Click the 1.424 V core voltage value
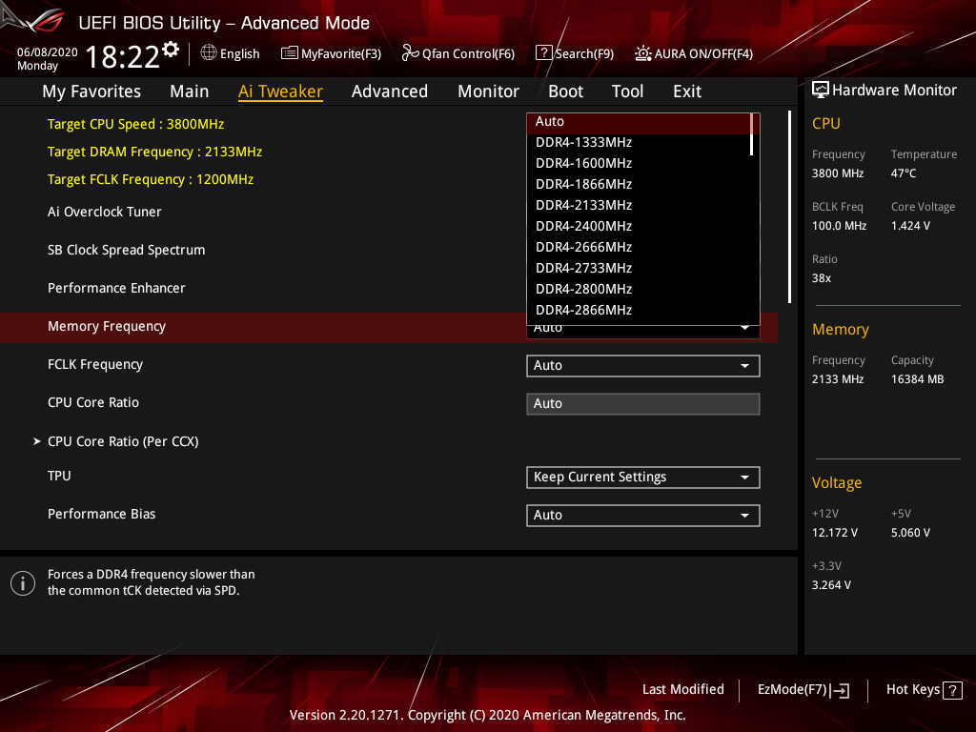 (x=910, y=226)
